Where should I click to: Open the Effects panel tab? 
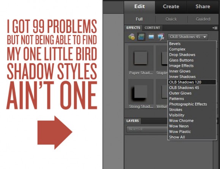point(133,28)
